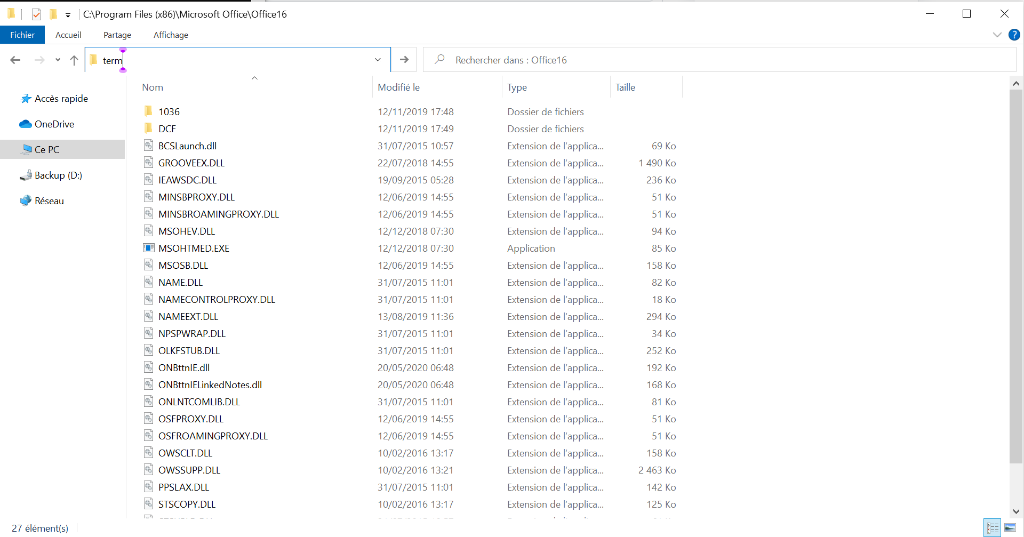1024x537 pixels.
Task: Select the MSOHEV.DLL file icon
Action: [x=149, y=231]
